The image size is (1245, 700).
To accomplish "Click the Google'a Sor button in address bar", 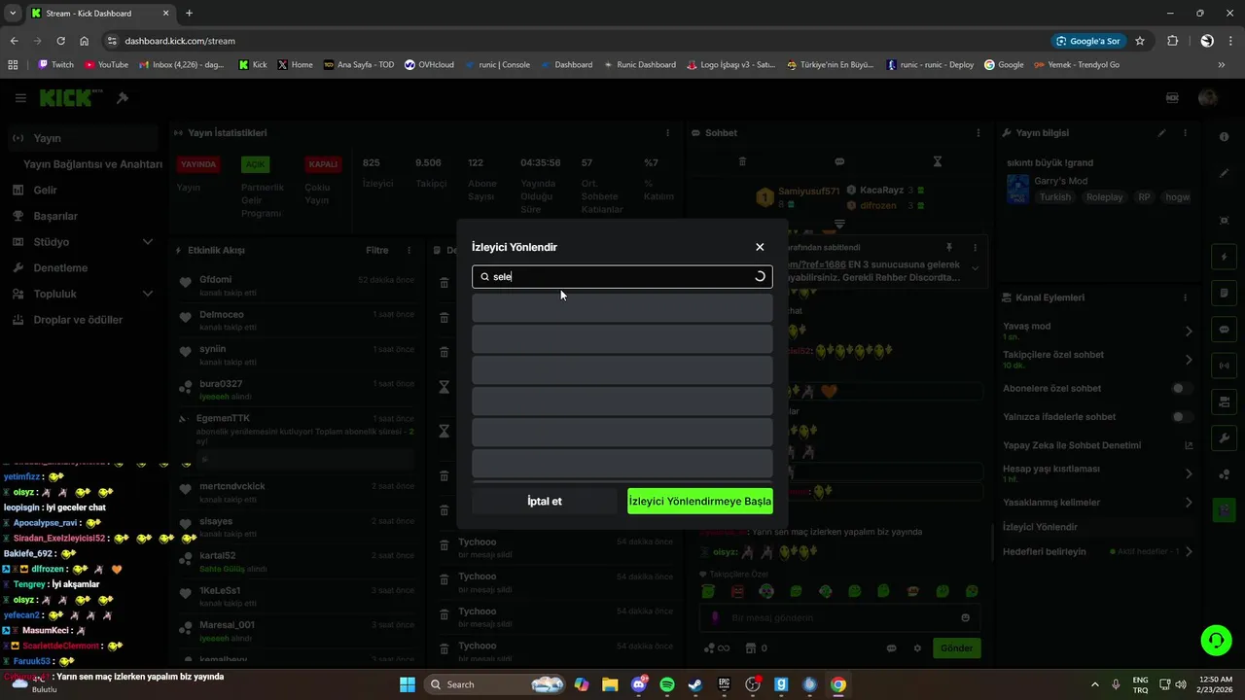I will pos(1087,41).
